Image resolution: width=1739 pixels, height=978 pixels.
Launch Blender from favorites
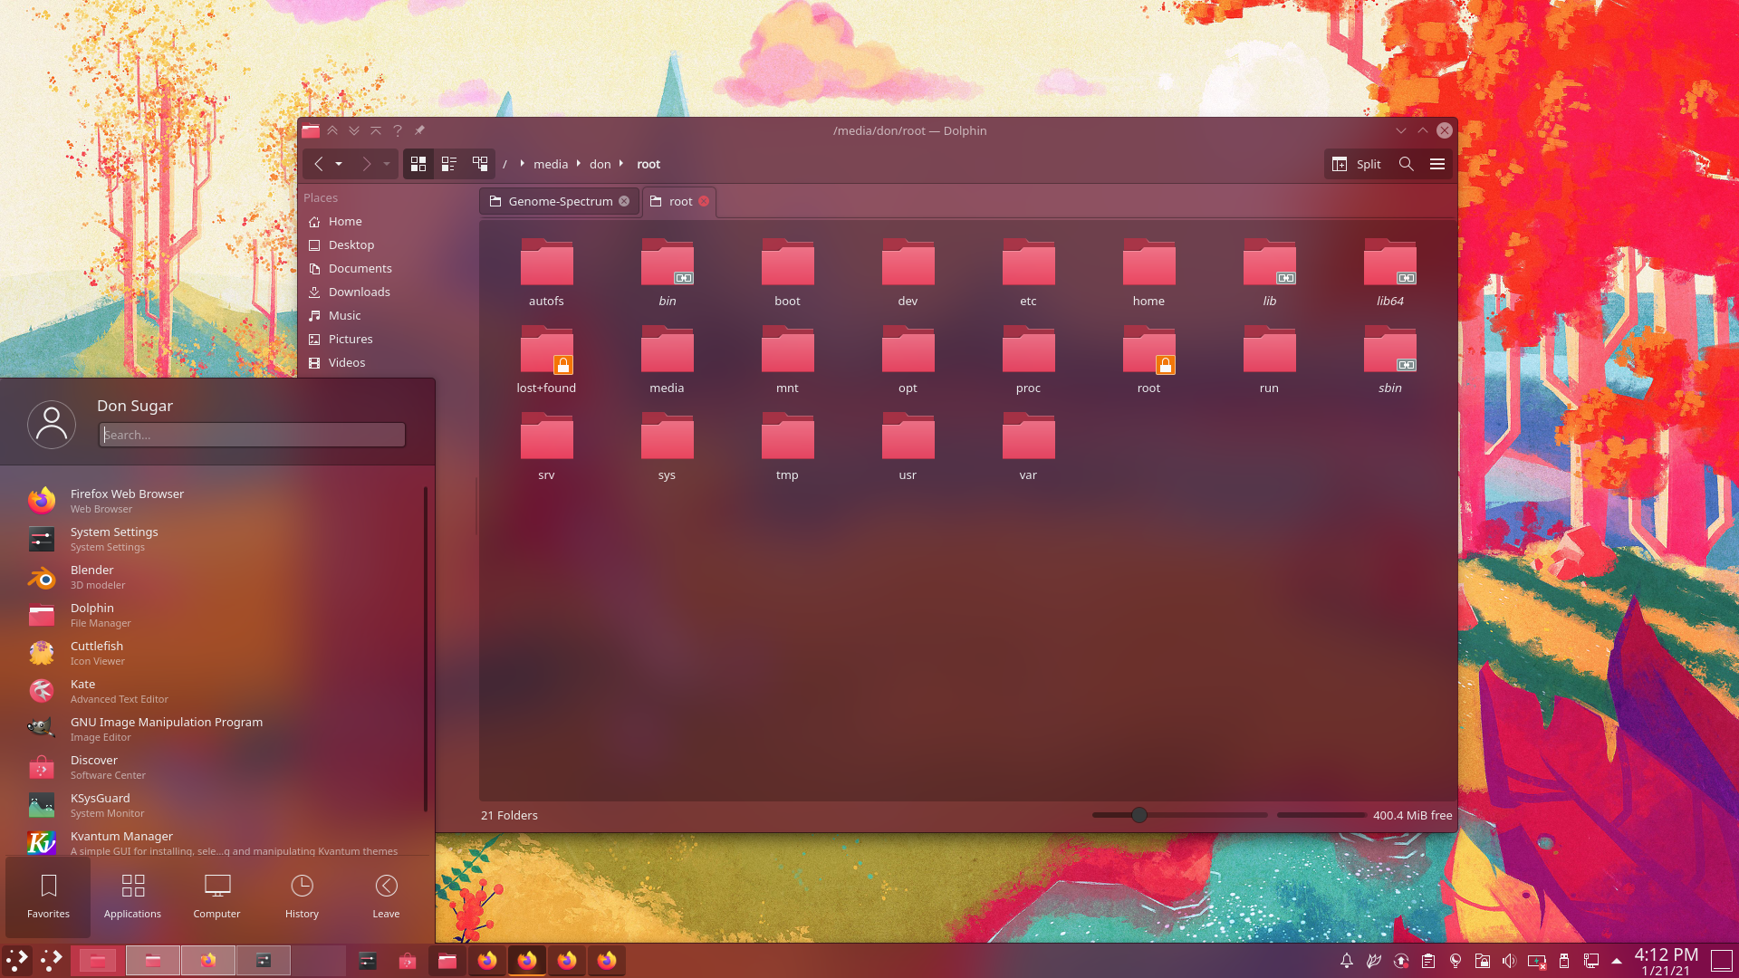click(x=217, y=576)
